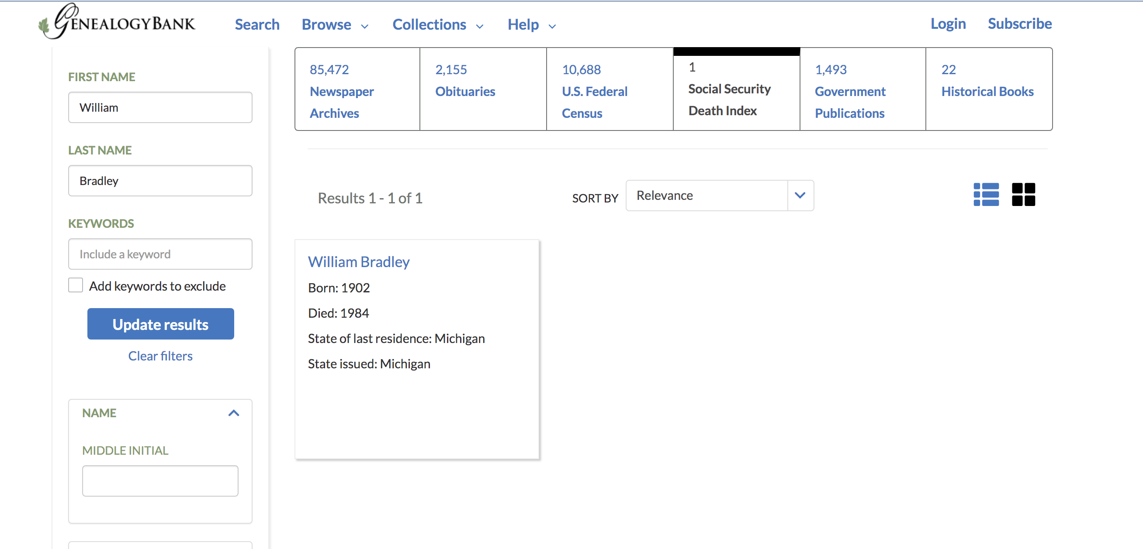Enable Add keywords to exclude checkbox
Screen dimensions: 1143x549
[76, 285]
